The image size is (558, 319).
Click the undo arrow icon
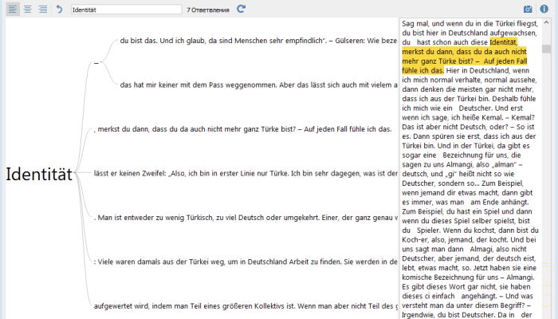click(59, 9)
